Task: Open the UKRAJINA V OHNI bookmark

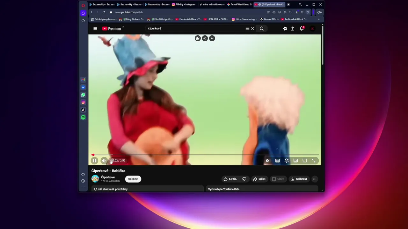Action: point(216,19)
